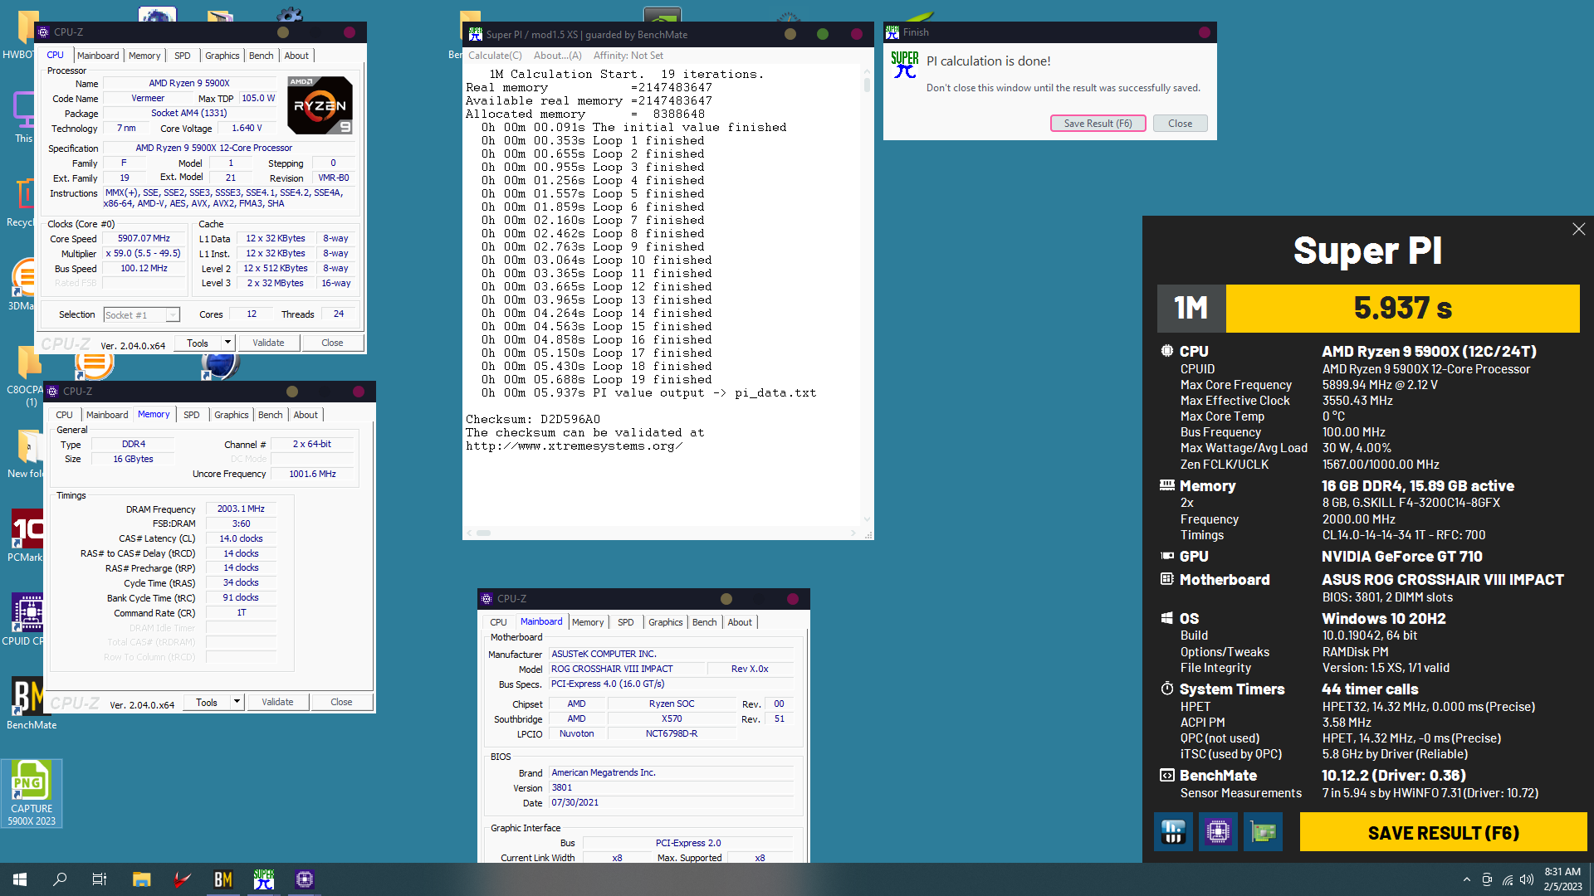
Task: Click the BIOS Version 3801 field
Action: coord(671,788)
